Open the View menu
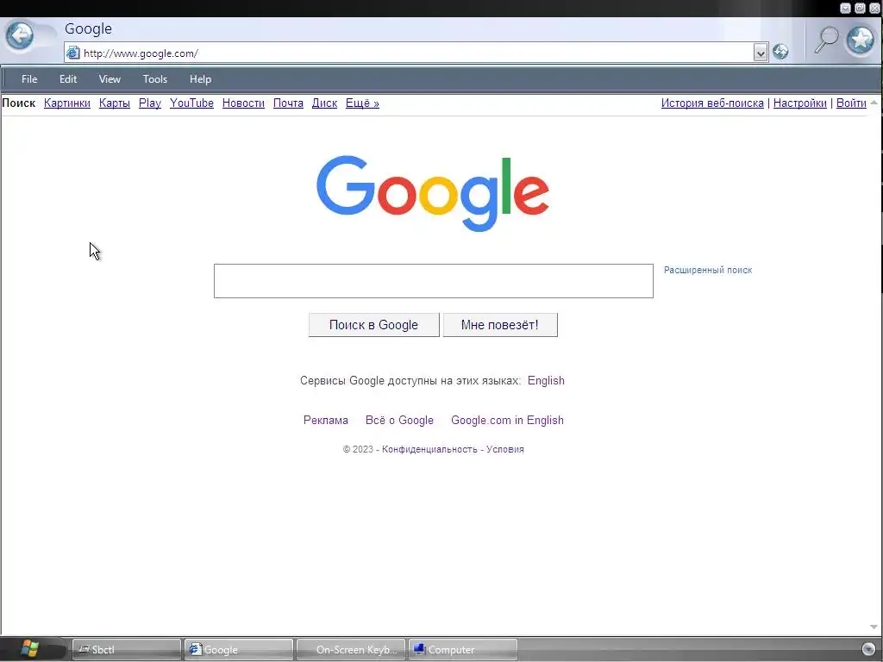Viewport: 883px width, 662px height. (x=110, y=79)
